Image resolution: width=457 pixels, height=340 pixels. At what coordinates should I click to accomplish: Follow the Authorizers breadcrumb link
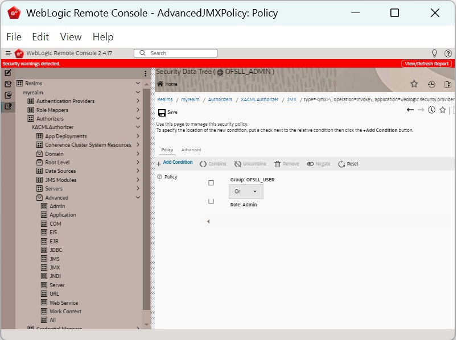tap(220, 99)
